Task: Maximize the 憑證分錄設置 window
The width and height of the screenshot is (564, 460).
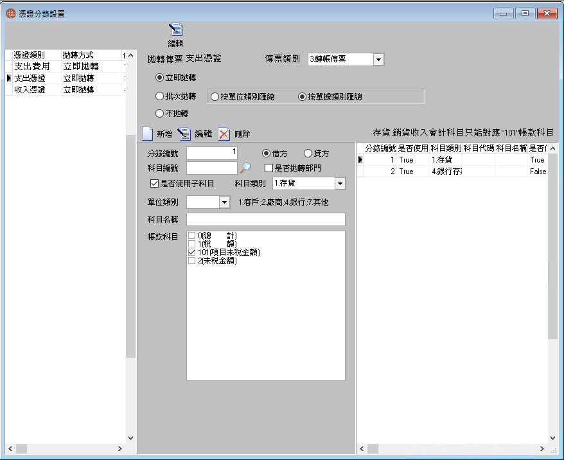Action: pyautogui.click(x=525, y=13)
